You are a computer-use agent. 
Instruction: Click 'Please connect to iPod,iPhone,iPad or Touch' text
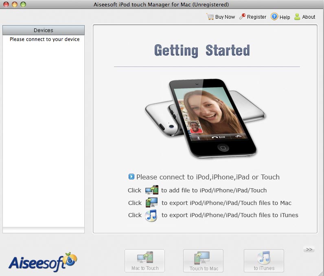[x=208, y=177]
